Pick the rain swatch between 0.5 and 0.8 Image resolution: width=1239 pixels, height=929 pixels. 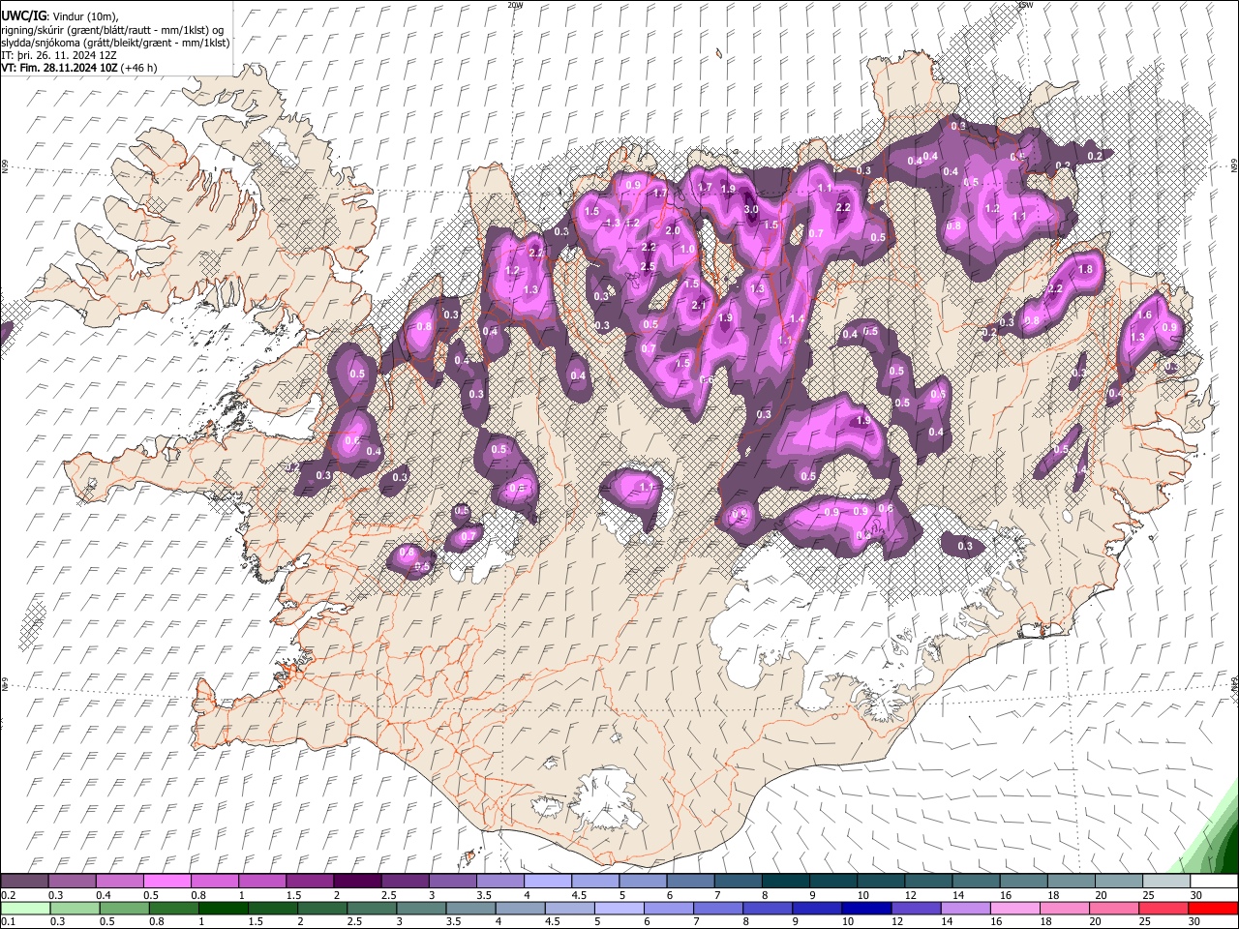coord(125,908)
